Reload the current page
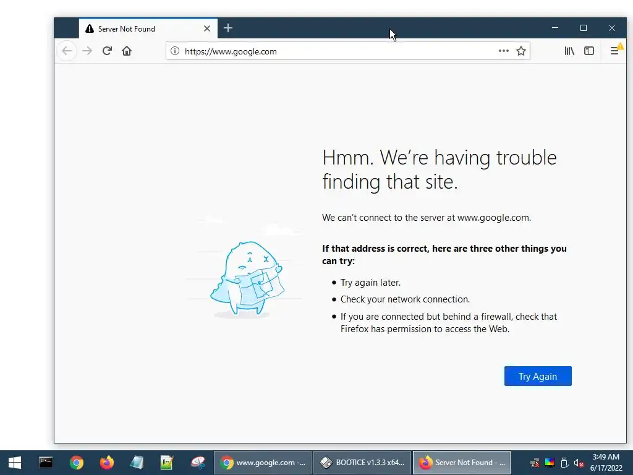633x475 pixels. [x=107, y=51]
